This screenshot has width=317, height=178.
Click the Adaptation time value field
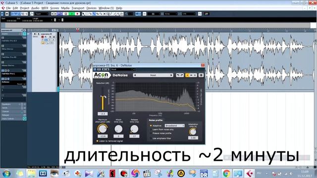193,138
